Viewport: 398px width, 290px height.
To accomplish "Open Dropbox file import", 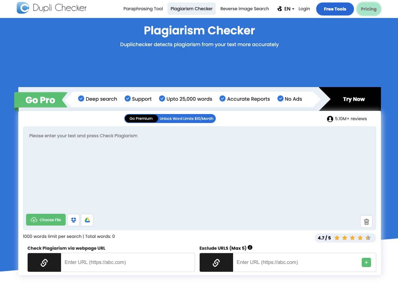I will (73, 220).
